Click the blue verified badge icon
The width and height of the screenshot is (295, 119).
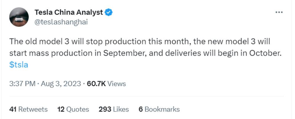[109, 12]
